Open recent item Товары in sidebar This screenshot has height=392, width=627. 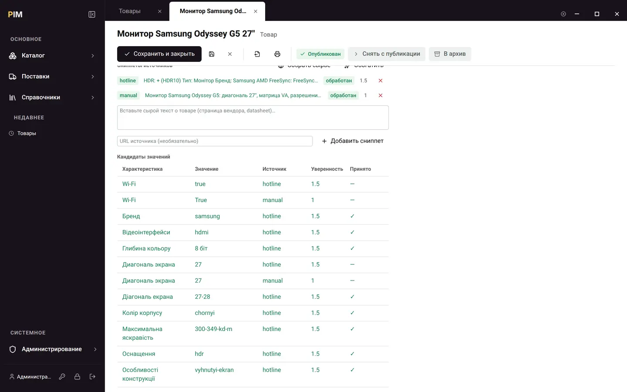click(x=27, y=133)
